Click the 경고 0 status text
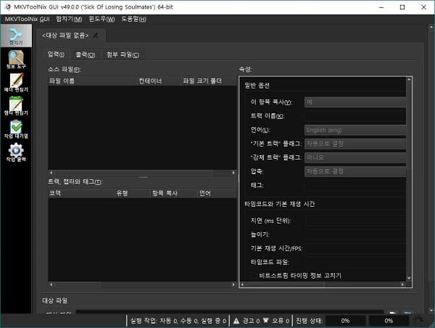This screenshot has height=328, width=435. point(251,321)
